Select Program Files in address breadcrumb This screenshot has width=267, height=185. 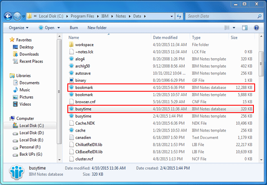tap(83, 16)
